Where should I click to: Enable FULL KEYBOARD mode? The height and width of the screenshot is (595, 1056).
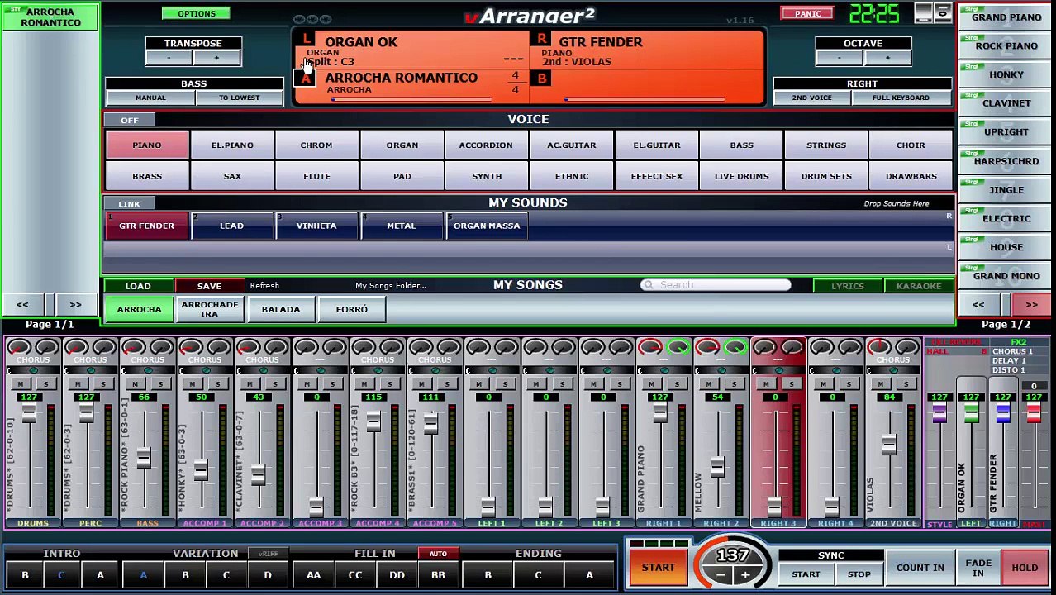tap(901, 98)
